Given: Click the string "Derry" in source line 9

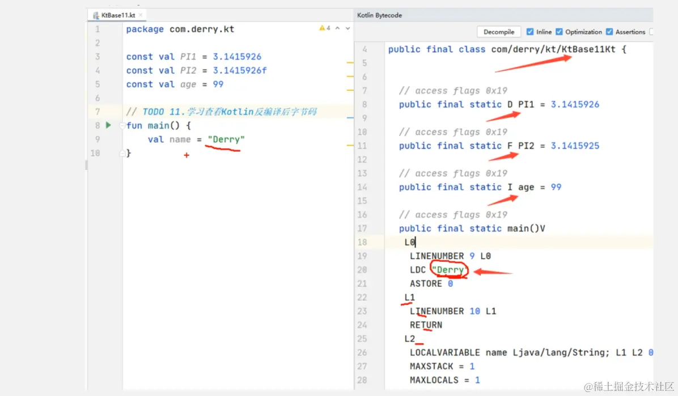Looking at the screenshot, I should pos(226,139).
